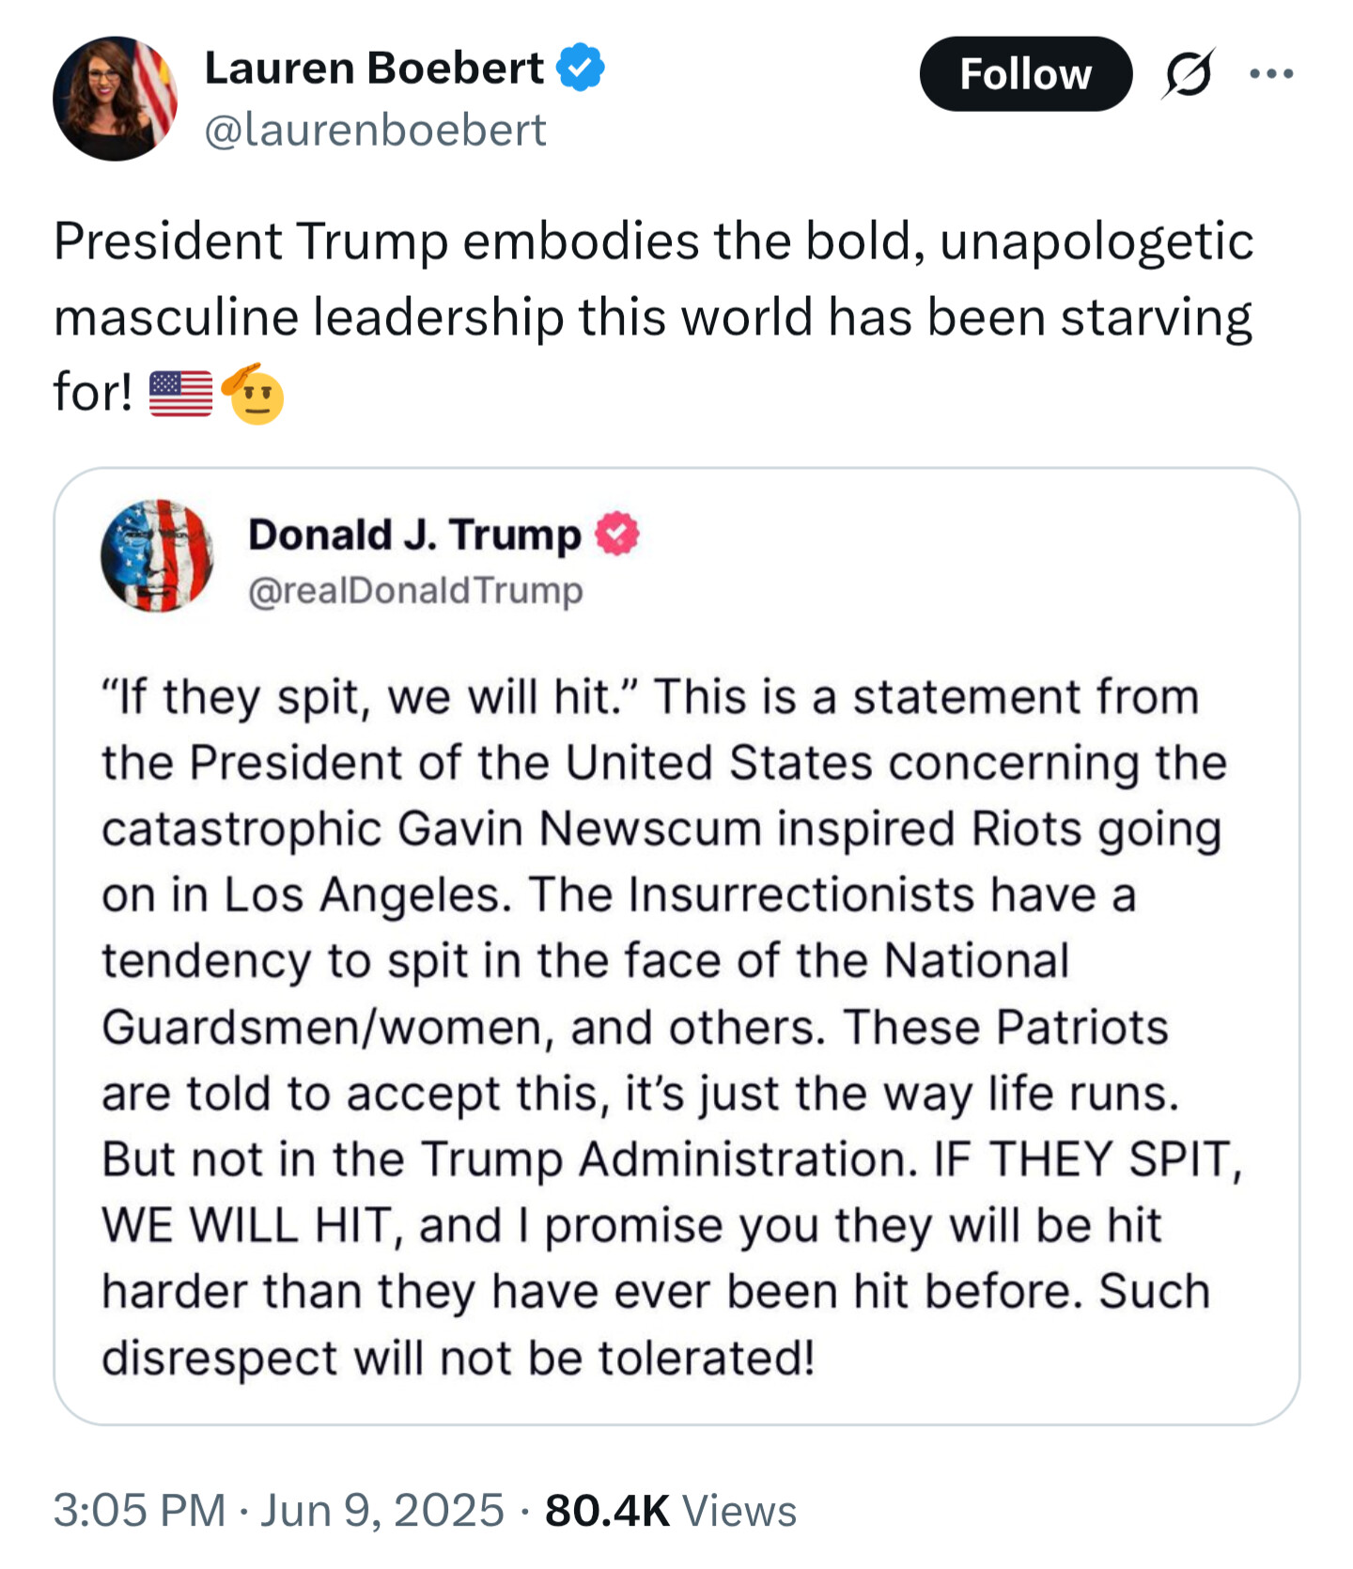
Task: Follow Lauren Boebert's account
Action: click(1025, 74)
